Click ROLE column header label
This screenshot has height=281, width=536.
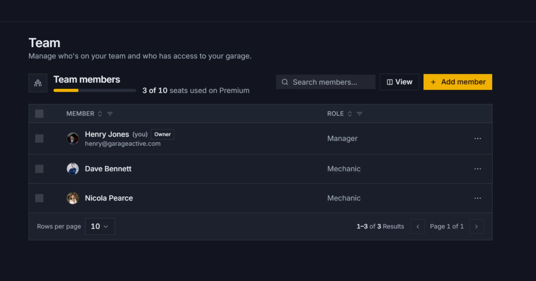pyautogui.click(x=335, y=114)
